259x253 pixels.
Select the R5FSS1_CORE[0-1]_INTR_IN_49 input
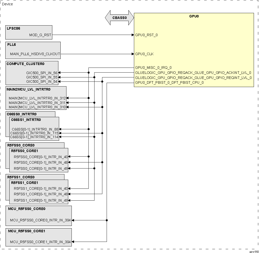(41, 200)
